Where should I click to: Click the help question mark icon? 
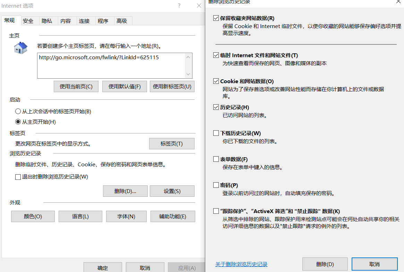point(179,6)
